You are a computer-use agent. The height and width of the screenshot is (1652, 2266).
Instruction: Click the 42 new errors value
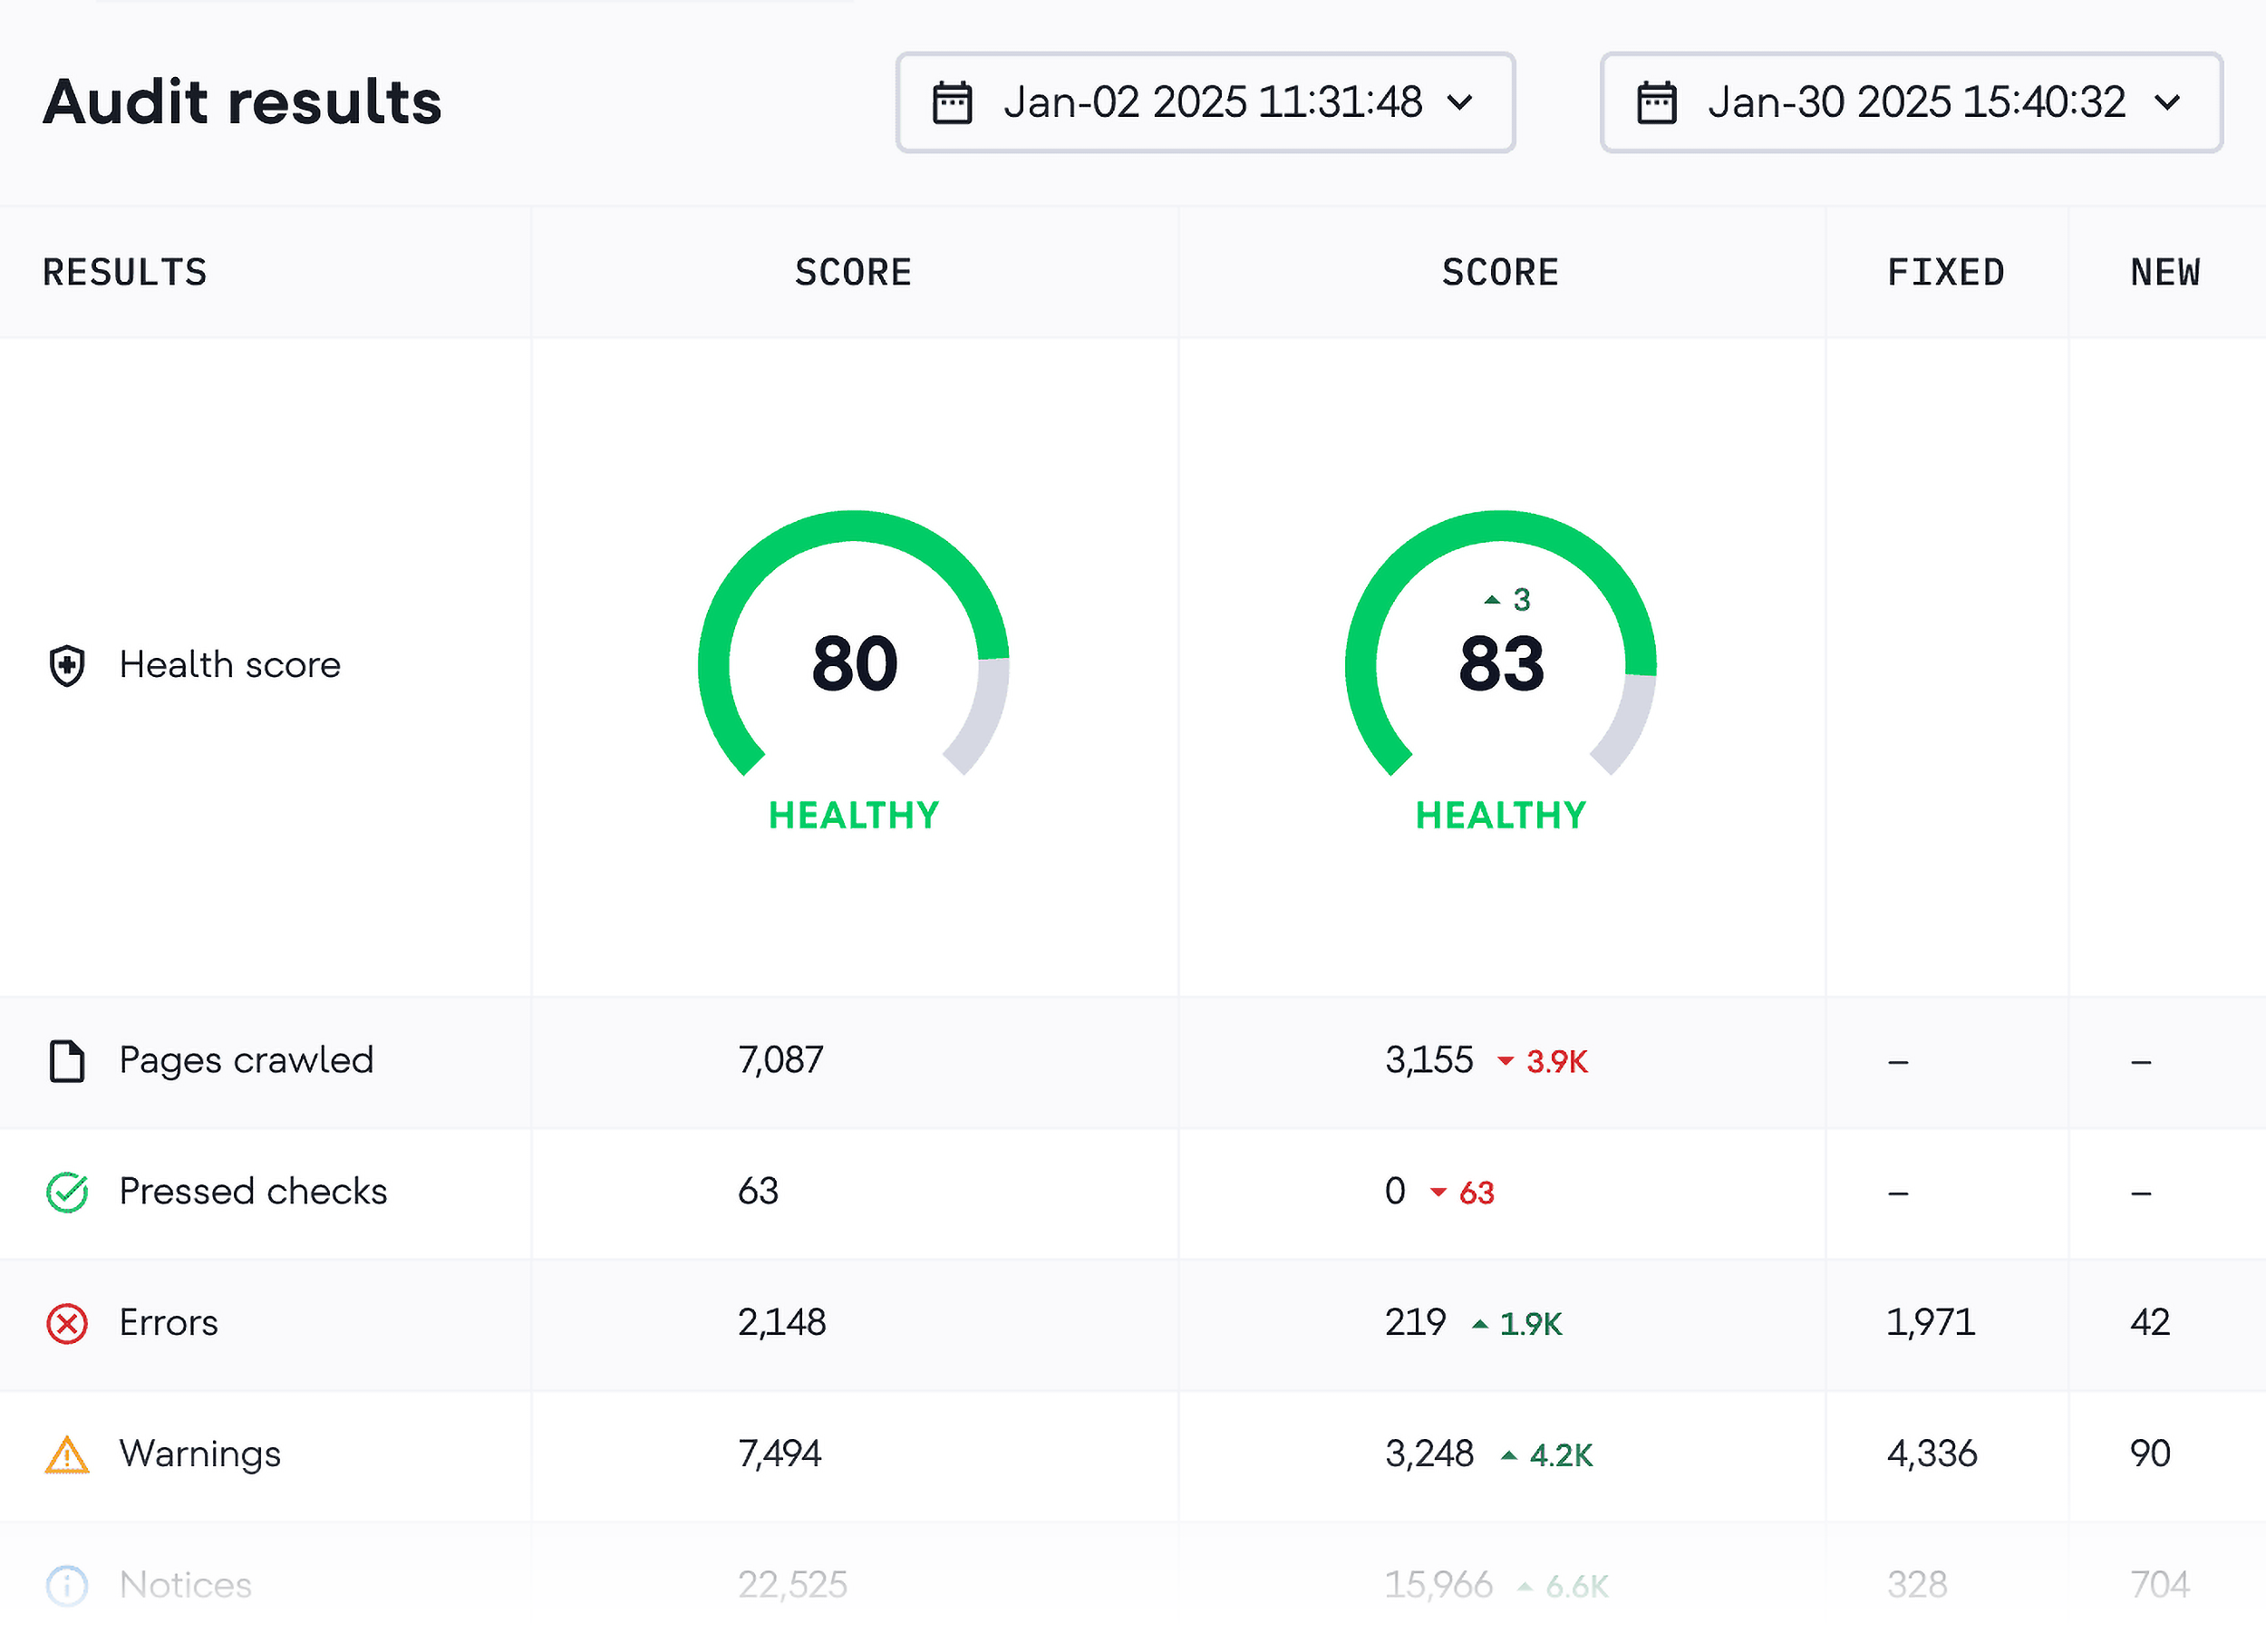point(2150,1323)
